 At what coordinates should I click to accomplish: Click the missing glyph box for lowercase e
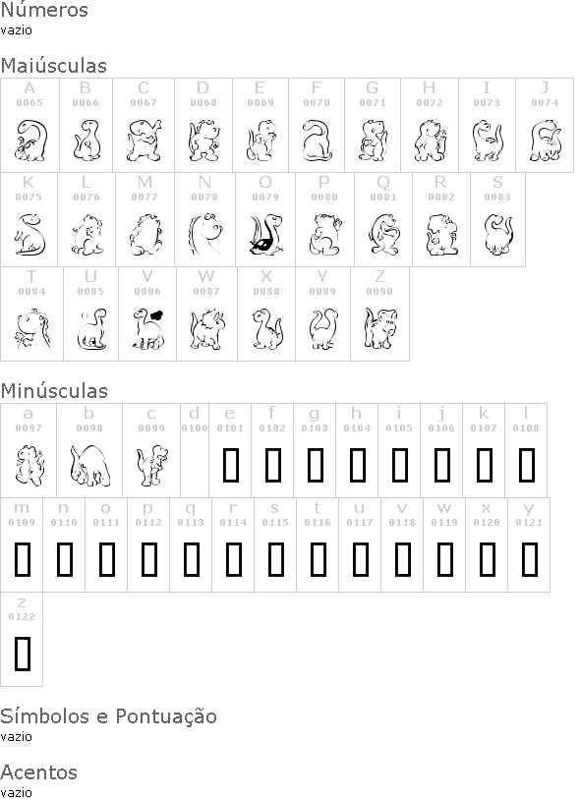point(231,465)
